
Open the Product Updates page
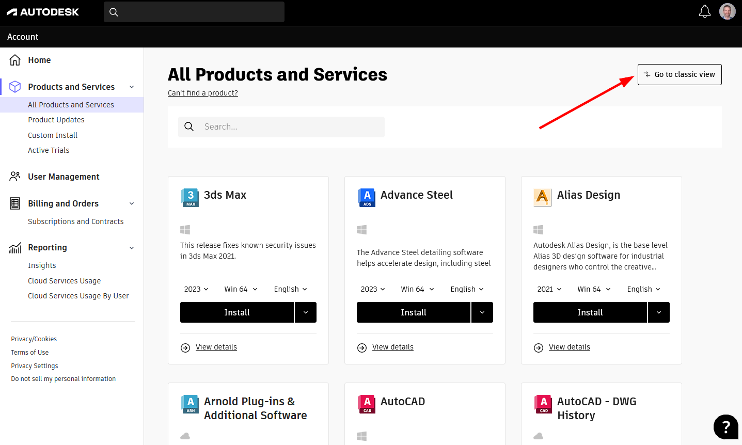point(56,120)
